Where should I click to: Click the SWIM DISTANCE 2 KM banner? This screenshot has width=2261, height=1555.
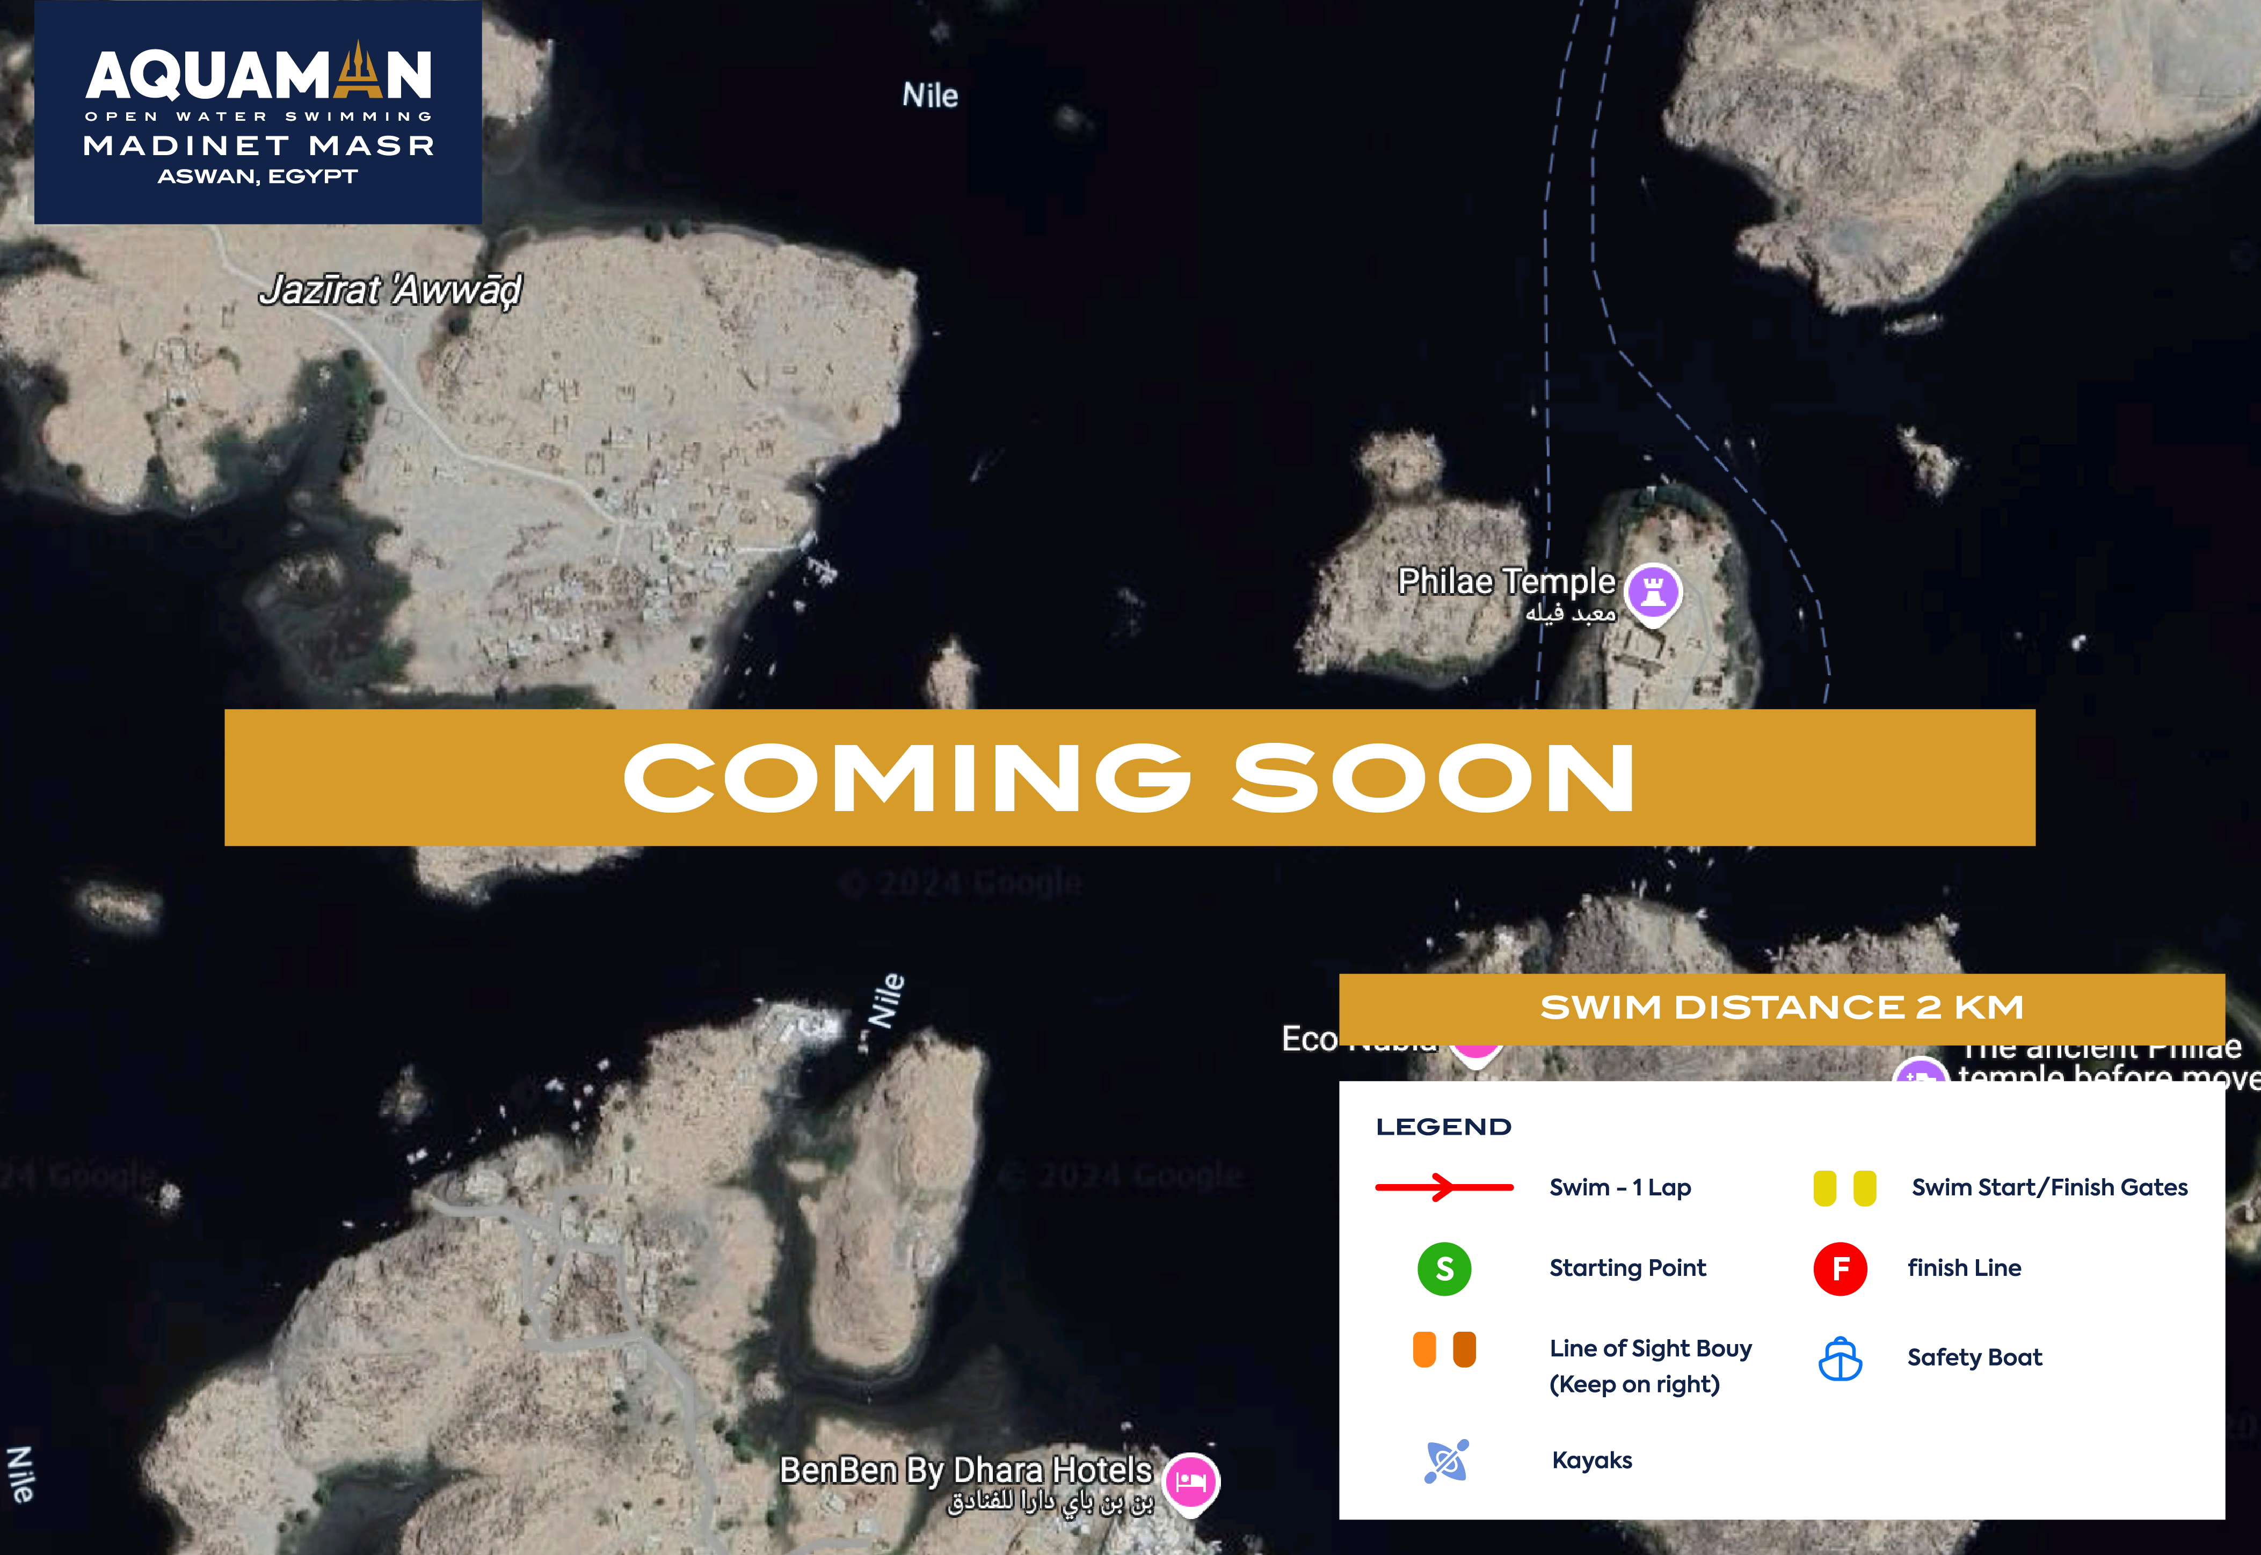[x=1780, y=1008]
